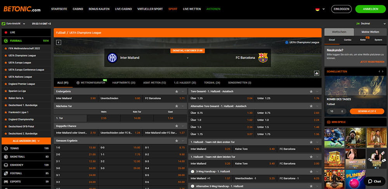Favorite 3-Weg Handicap - 1. Halbzeit star

pos(311,171)
